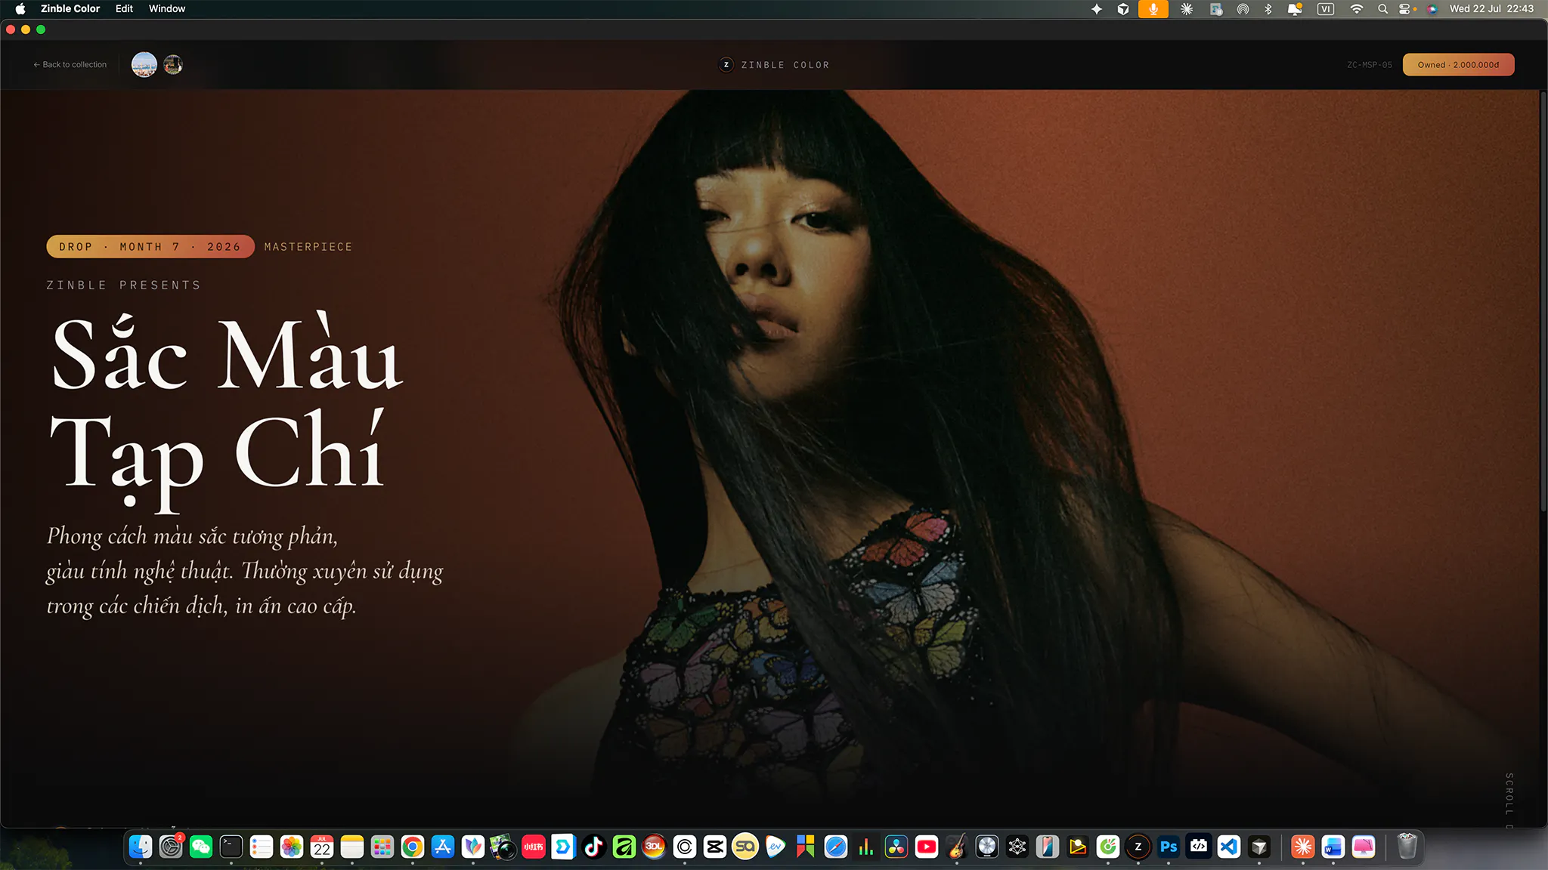Click the page vertical scrollbar thumb
The image size is (1548, 870).
click(1543, 302)
